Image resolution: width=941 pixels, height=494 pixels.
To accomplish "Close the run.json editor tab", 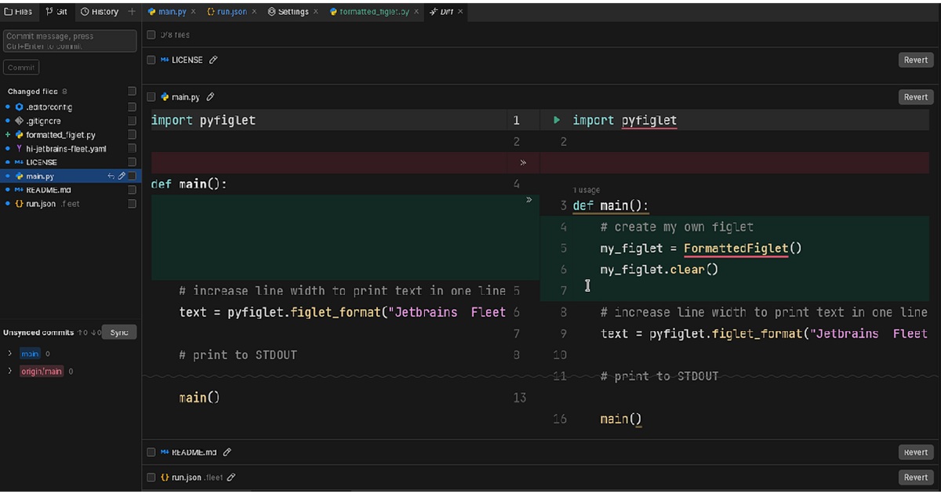I will [x=255, y=12].
